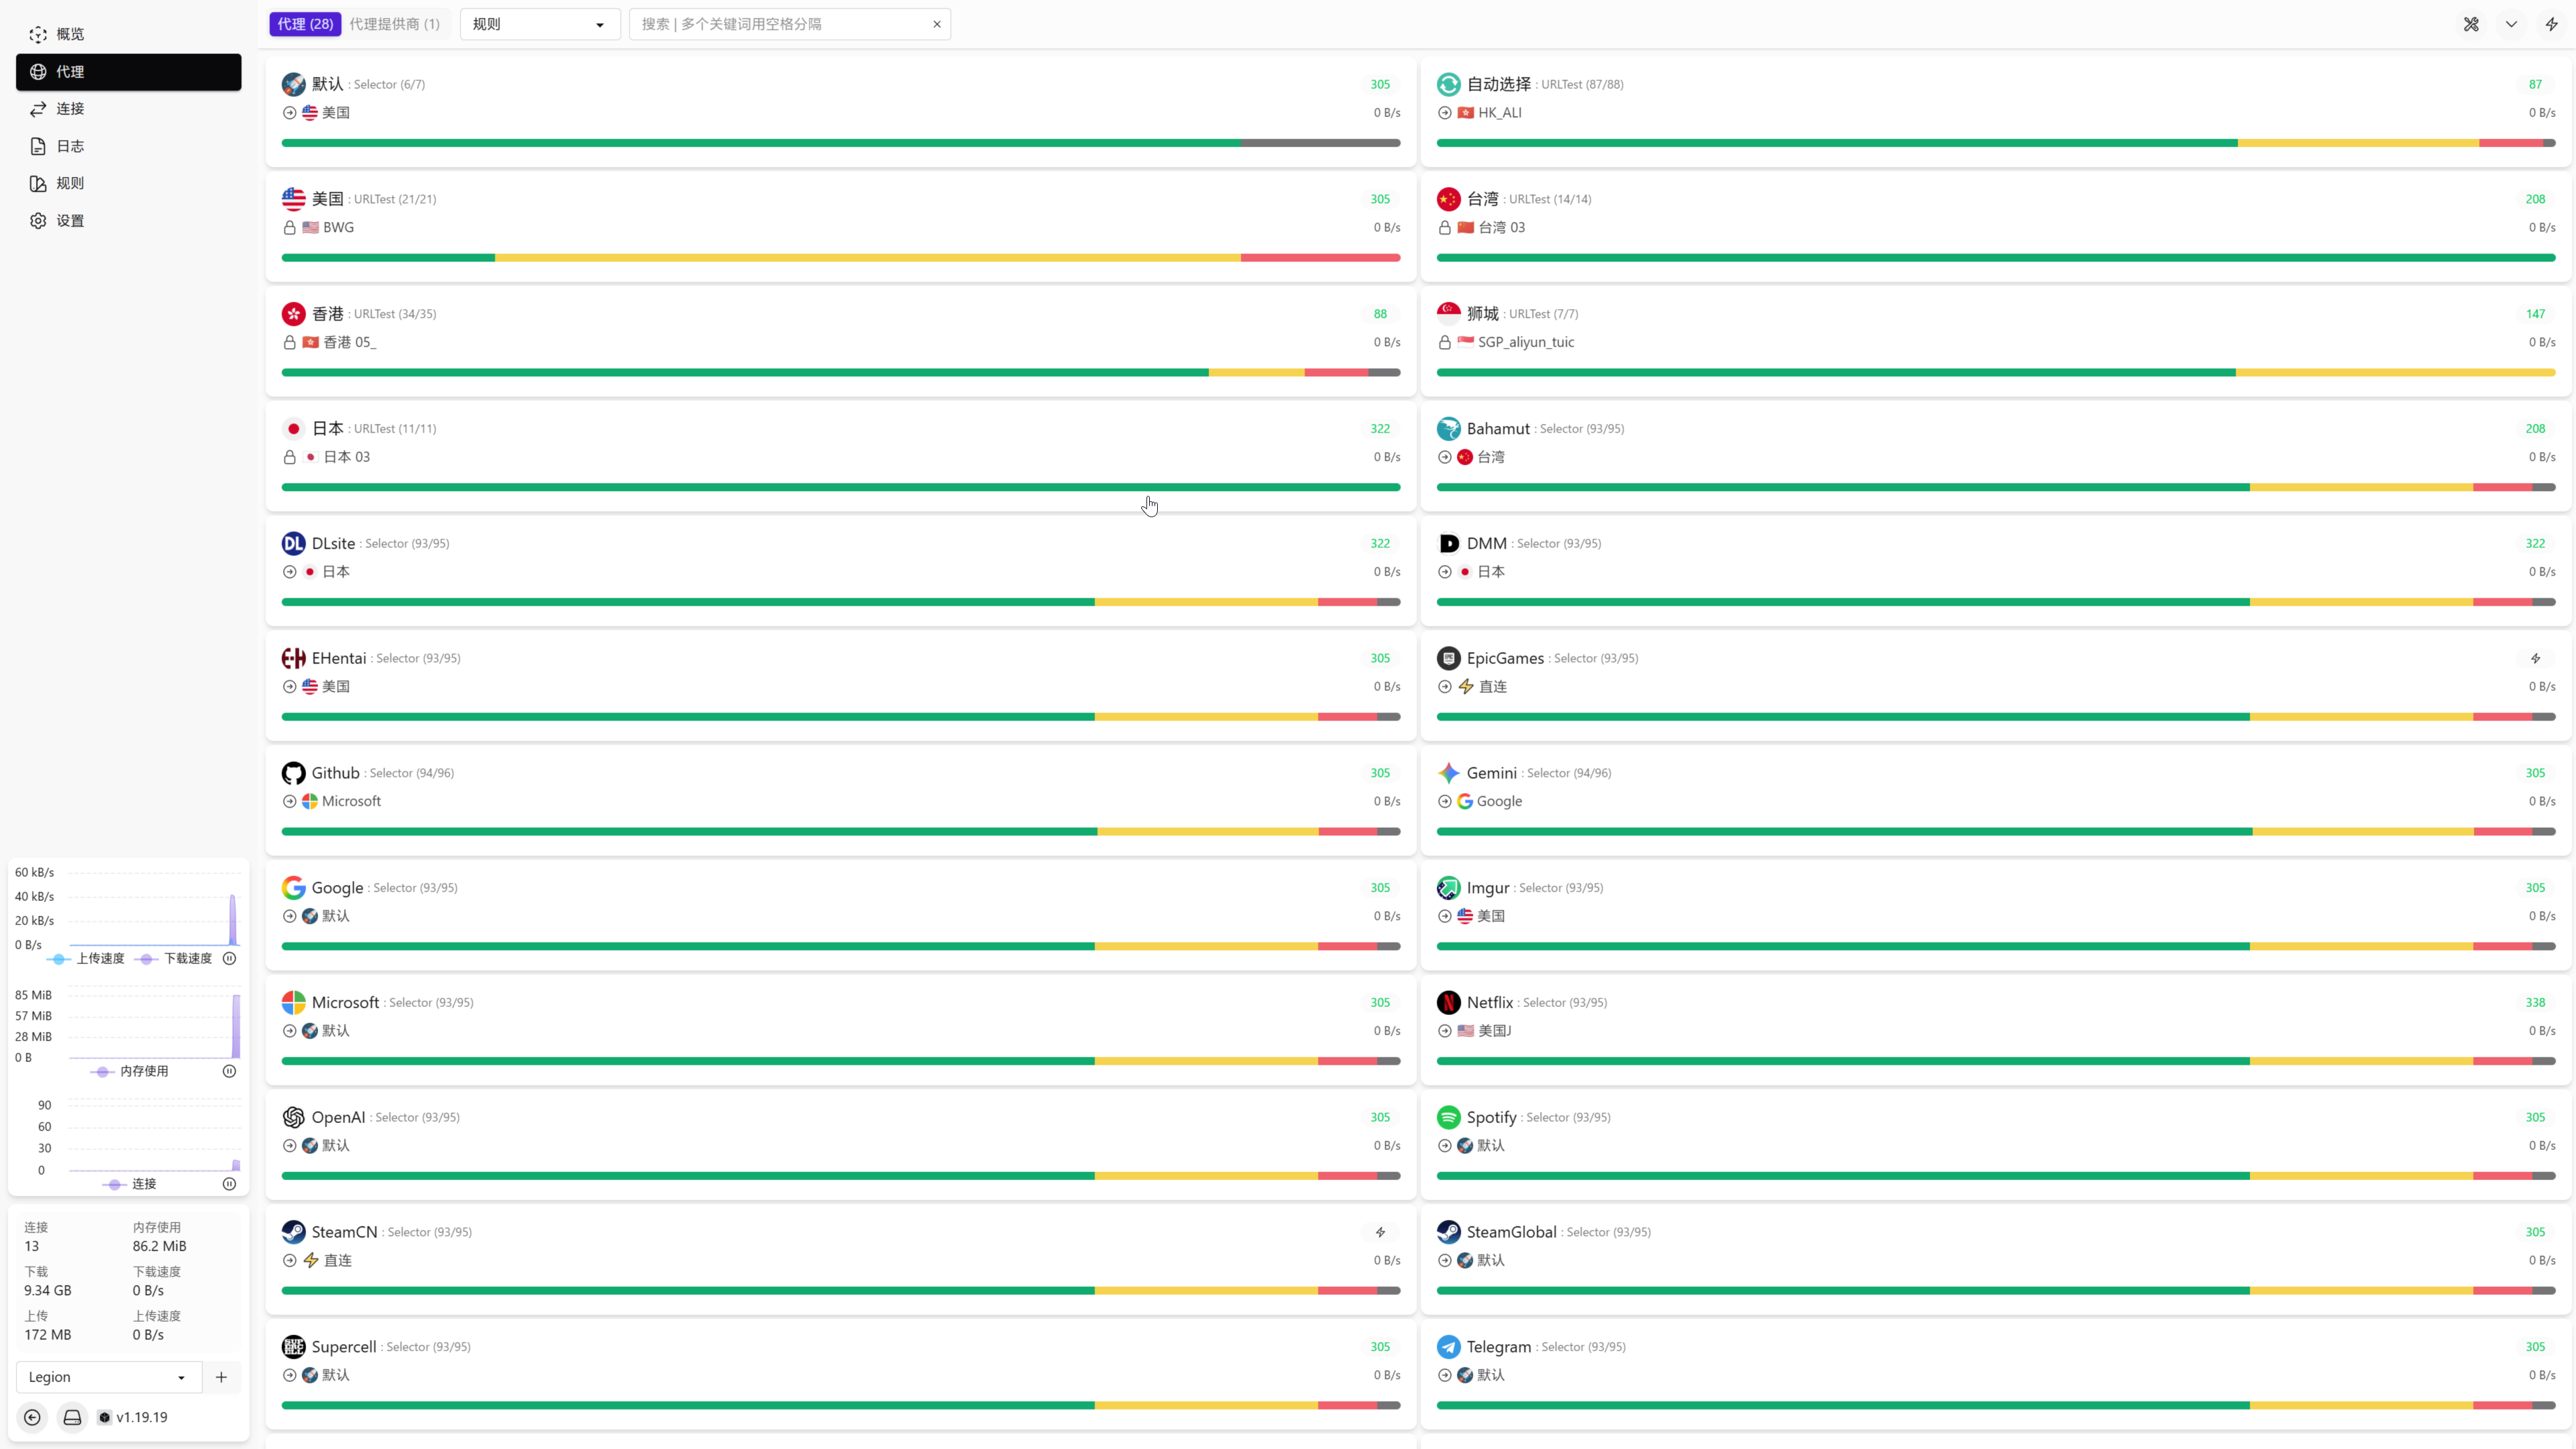The width and height of the screenshot is (2576, 1449).
Task: Open the 规则 mode dropdown
Action: (539, 24)
